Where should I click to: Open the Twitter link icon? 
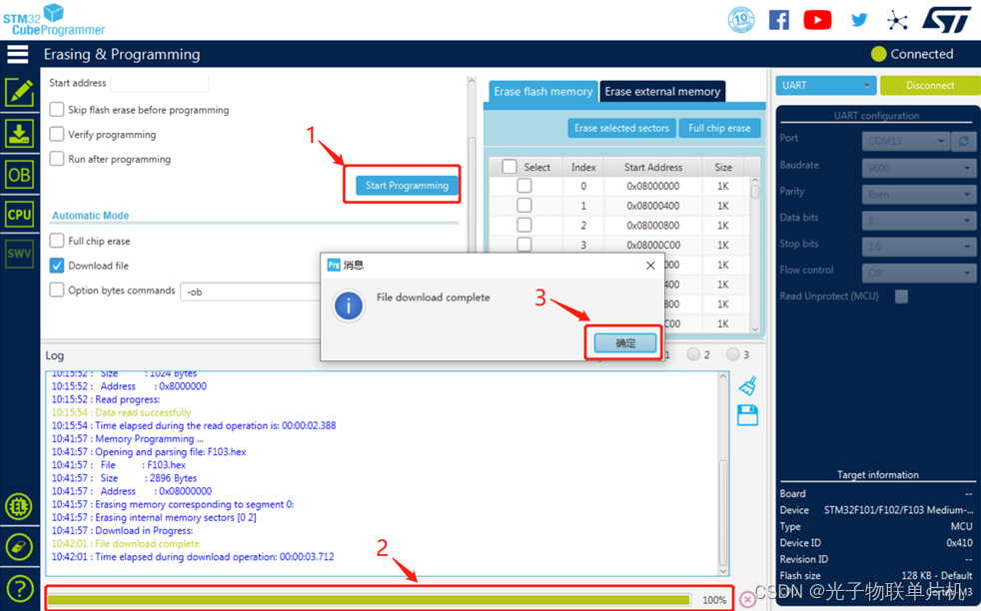(x=860, y=20)
